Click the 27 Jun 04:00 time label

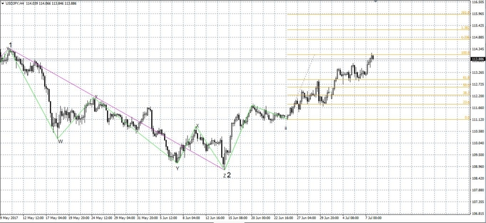point(307,218)
